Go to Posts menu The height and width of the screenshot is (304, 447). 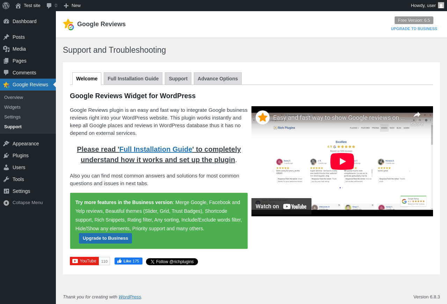(28, 37)
